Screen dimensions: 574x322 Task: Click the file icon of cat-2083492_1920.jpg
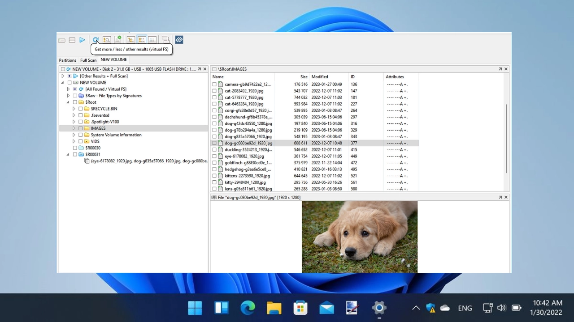click(221, 91)
